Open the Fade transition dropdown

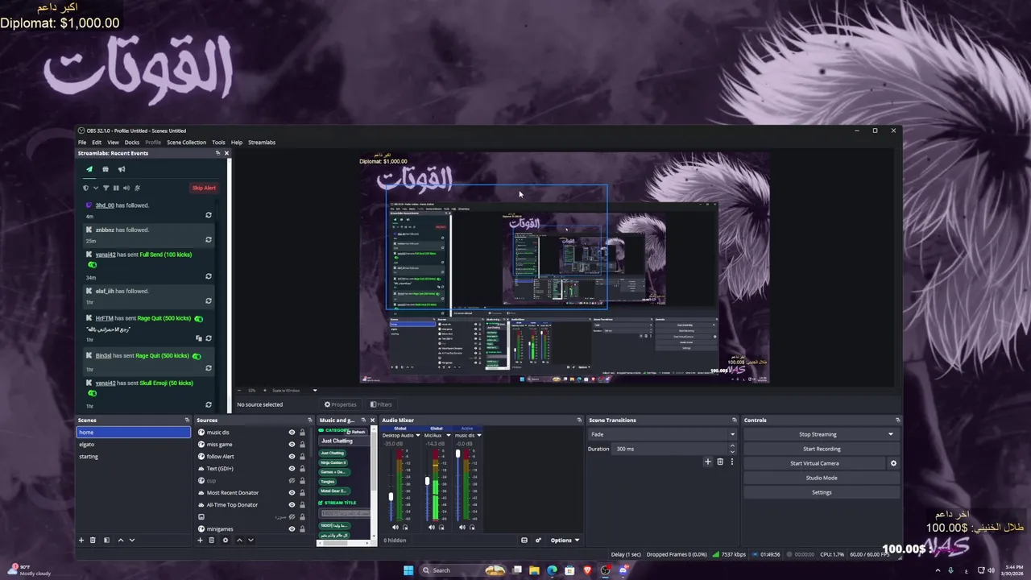(662, 434)
